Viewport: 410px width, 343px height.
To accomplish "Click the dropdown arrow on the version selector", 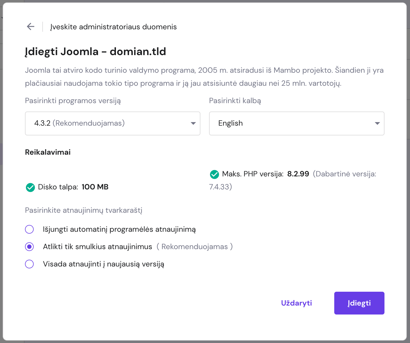I will pyautogui.click(x=193, y=123).
